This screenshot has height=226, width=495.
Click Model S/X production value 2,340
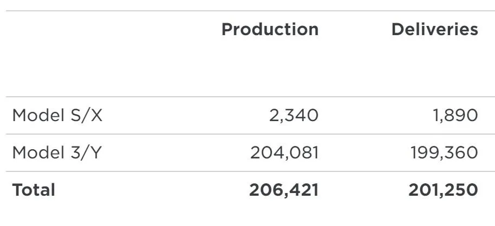(x=294, y=115)
